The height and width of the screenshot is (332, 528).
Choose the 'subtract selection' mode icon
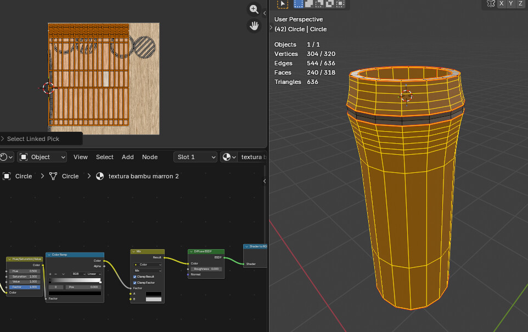319,4
